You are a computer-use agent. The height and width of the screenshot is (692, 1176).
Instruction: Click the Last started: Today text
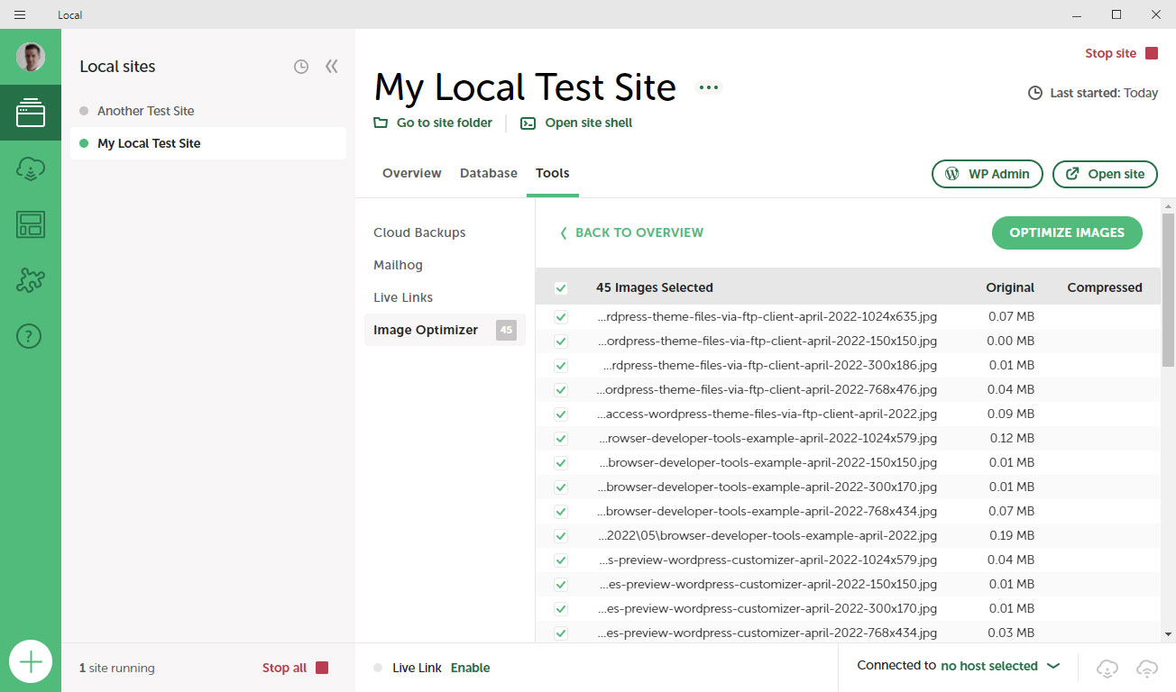[x=1104, y=93]
